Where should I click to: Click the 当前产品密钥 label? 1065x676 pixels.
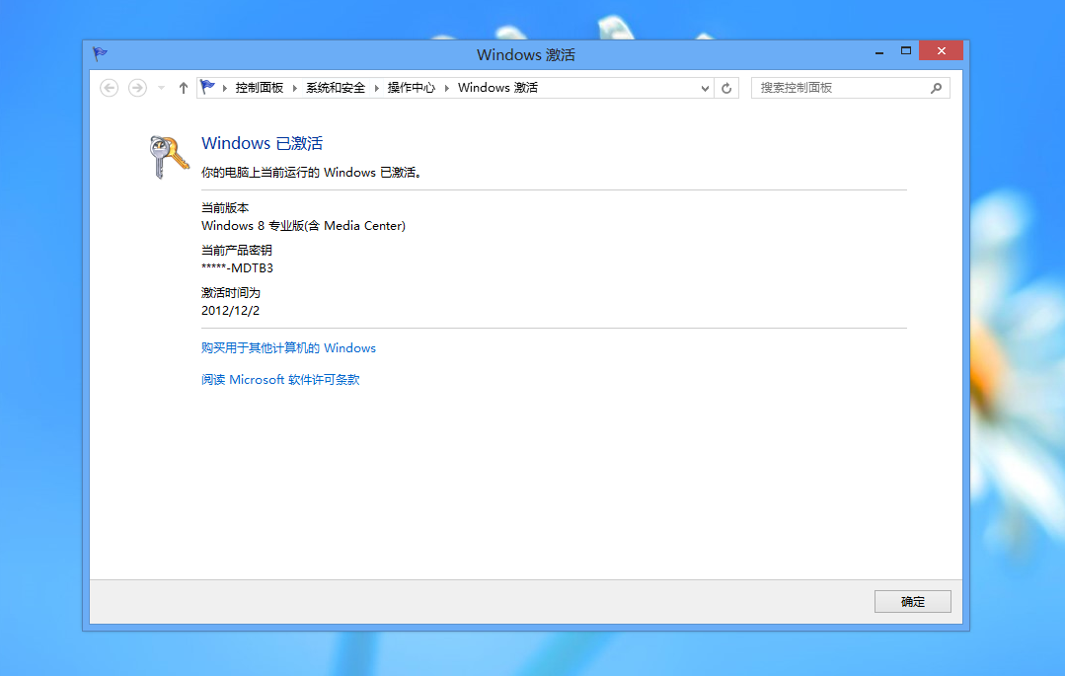point(236,250)
